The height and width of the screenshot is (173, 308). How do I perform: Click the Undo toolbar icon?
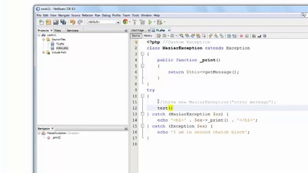tap(73, 22)
